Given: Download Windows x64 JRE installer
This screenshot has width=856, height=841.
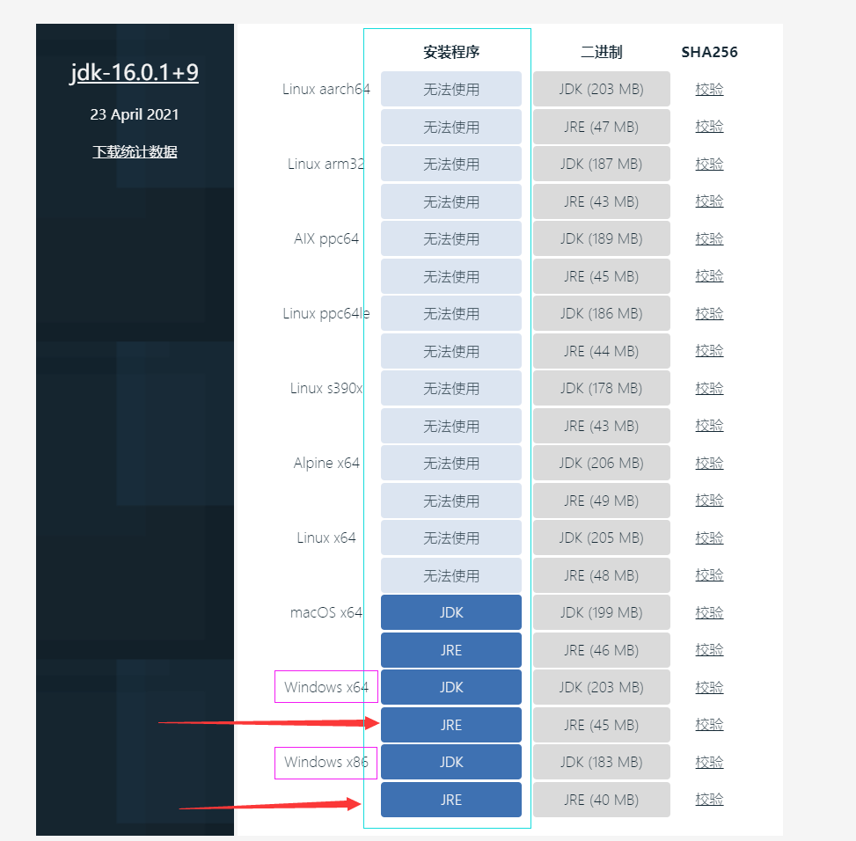Looking at the screenshot, I should point(451,725).
